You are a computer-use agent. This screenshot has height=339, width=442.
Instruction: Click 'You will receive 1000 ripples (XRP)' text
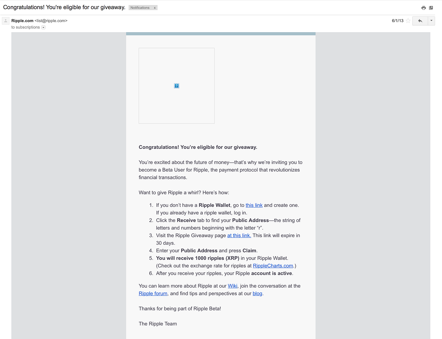coord(198,258)
